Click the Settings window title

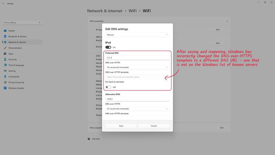[x=10, y=4]
